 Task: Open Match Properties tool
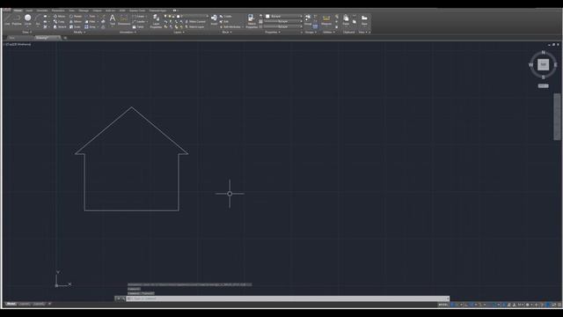[252, 21]
